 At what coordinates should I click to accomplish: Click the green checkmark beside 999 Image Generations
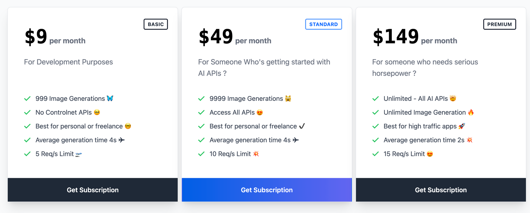(x=27, y=99)
